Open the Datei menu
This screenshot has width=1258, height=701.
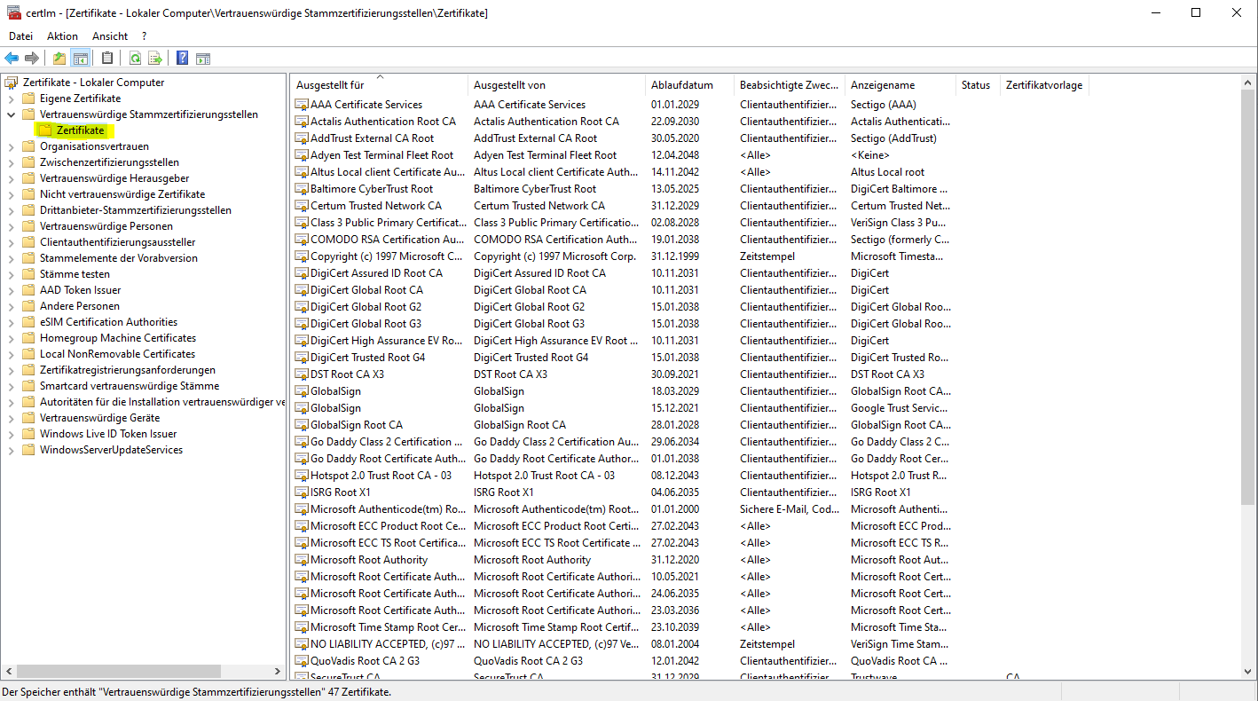pyautogui.click(x=20, y=36)
